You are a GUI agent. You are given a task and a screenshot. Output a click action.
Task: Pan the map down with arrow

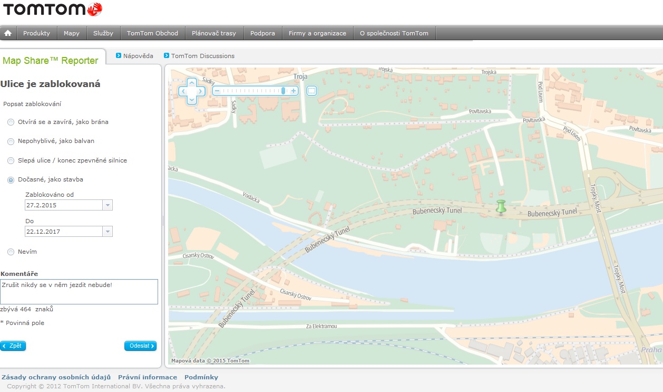coord(192,99)
